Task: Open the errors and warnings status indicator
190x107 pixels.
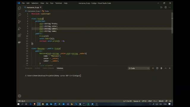Action: click(22, 101)
